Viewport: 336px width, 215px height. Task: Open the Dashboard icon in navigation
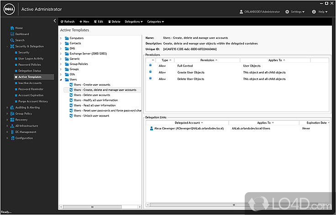pyautogui.click(x=11, y=34)
